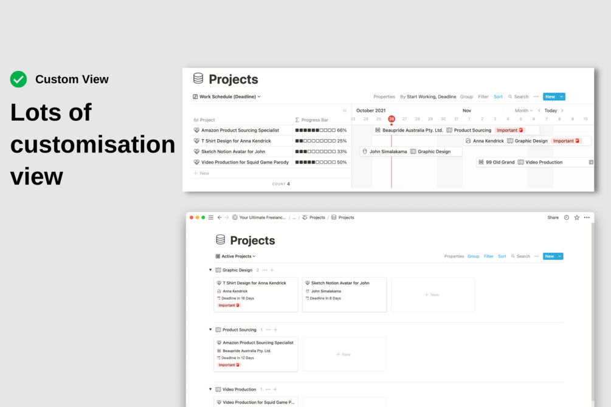The image size is (611, 407).
Task: Jump to Today in timeline
Action: [550, 111]
